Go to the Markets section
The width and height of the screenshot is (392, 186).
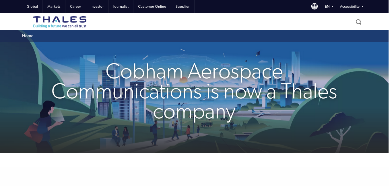click(54, 7)
